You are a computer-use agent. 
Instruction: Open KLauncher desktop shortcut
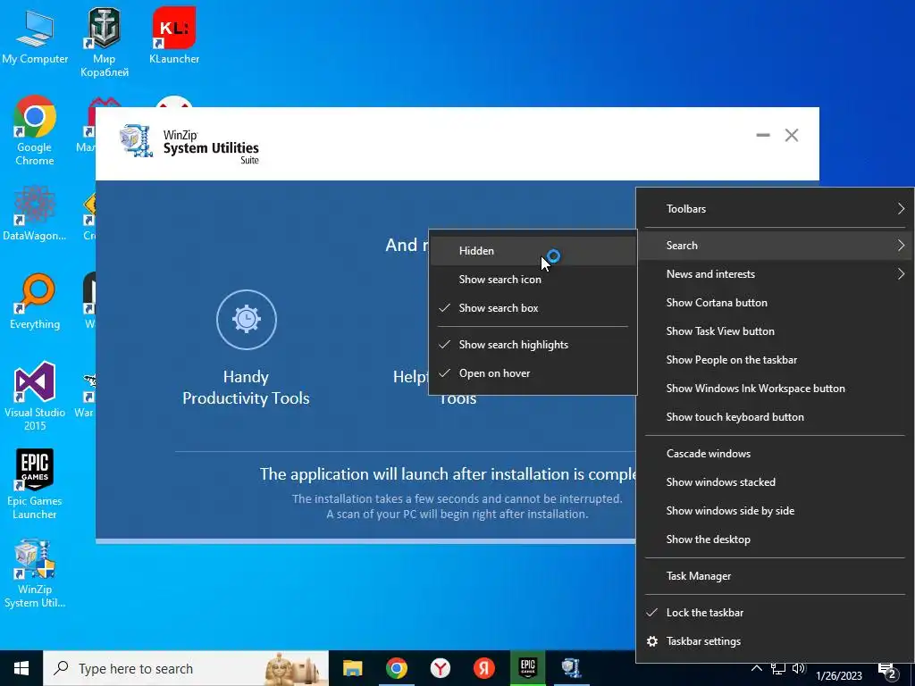point(174,36)
